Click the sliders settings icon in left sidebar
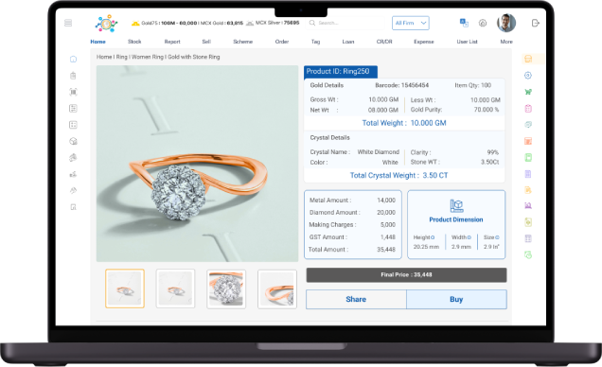Image resolution: width=602 pixels, height=367 pixels. [x=73, y=109]
